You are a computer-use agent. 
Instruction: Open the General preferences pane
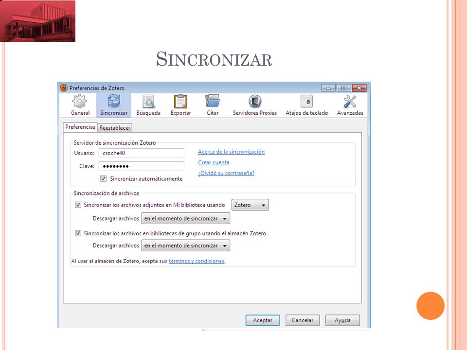80,105
